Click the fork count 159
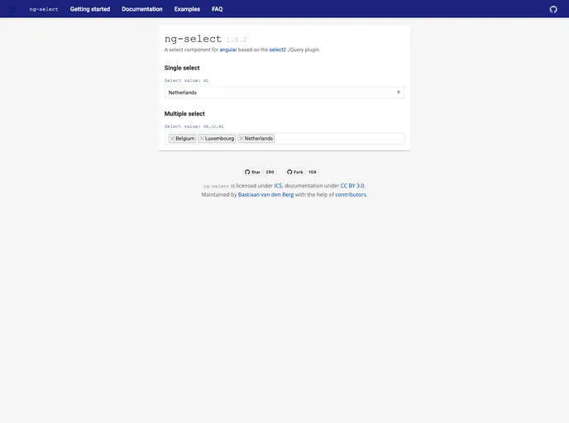Viewport: 569px width, 423px height. click(x=312, y=172)
